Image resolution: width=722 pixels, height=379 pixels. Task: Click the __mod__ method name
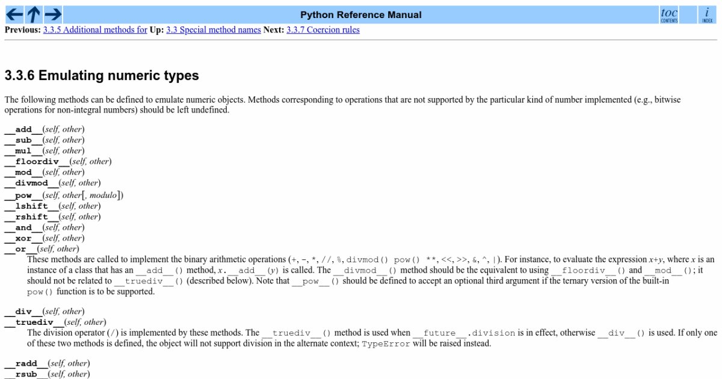tap(23, 173)
